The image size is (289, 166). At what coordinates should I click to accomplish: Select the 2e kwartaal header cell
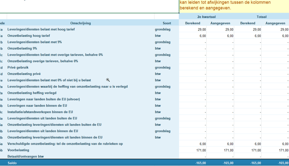[206, 17]
